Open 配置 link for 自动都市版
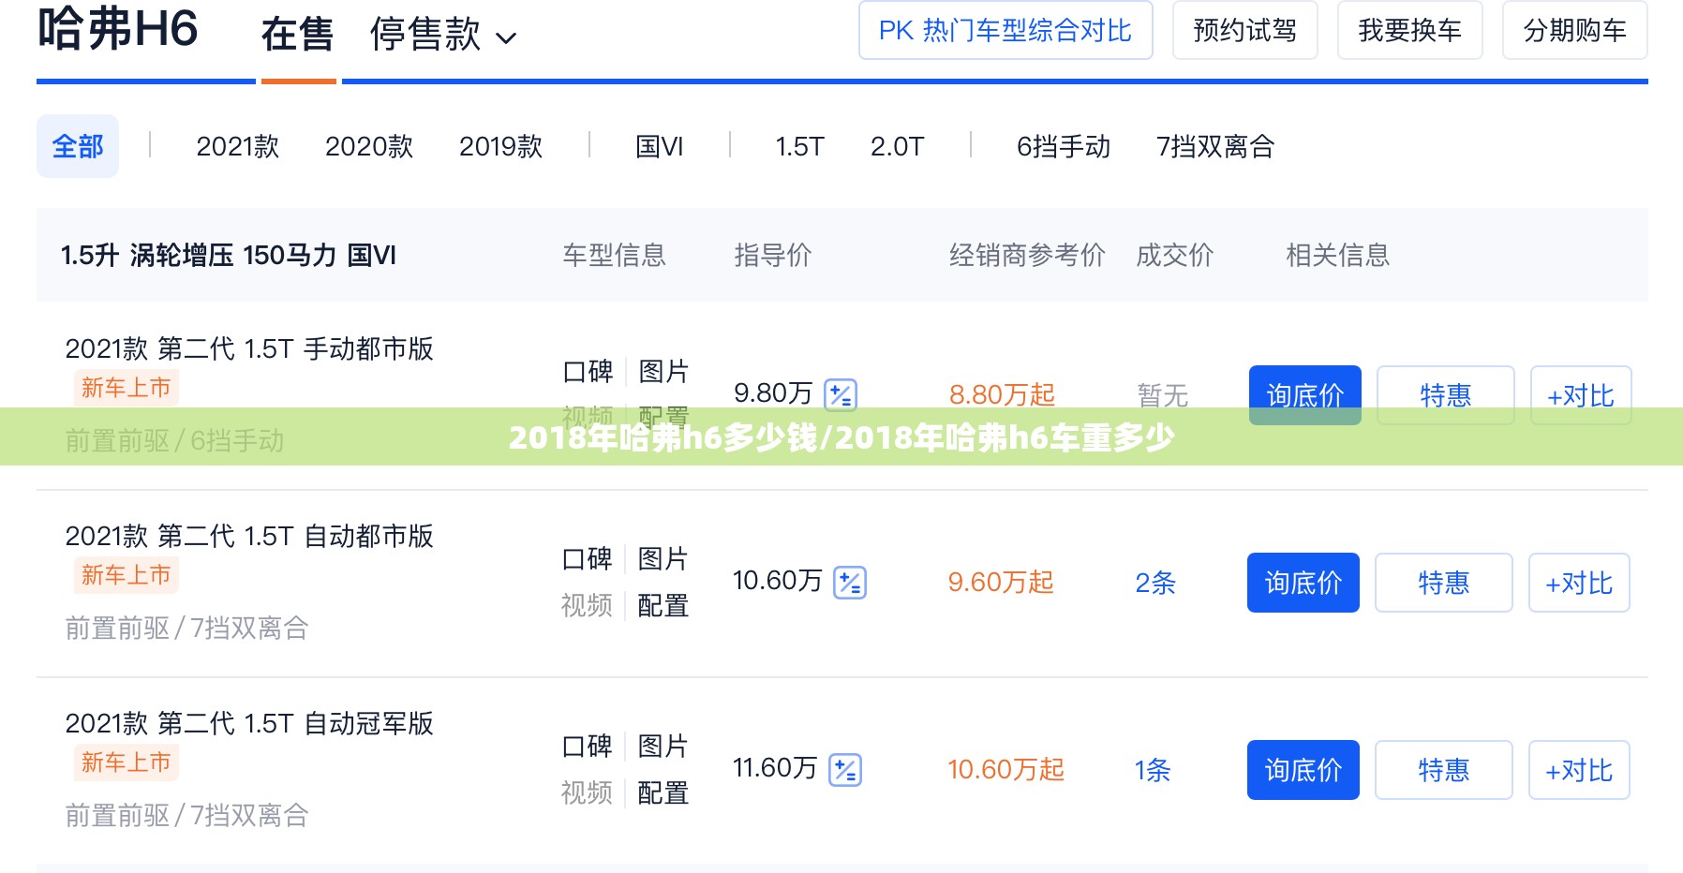Viewport: 1683px width, 873px height. tap(663, 606)
